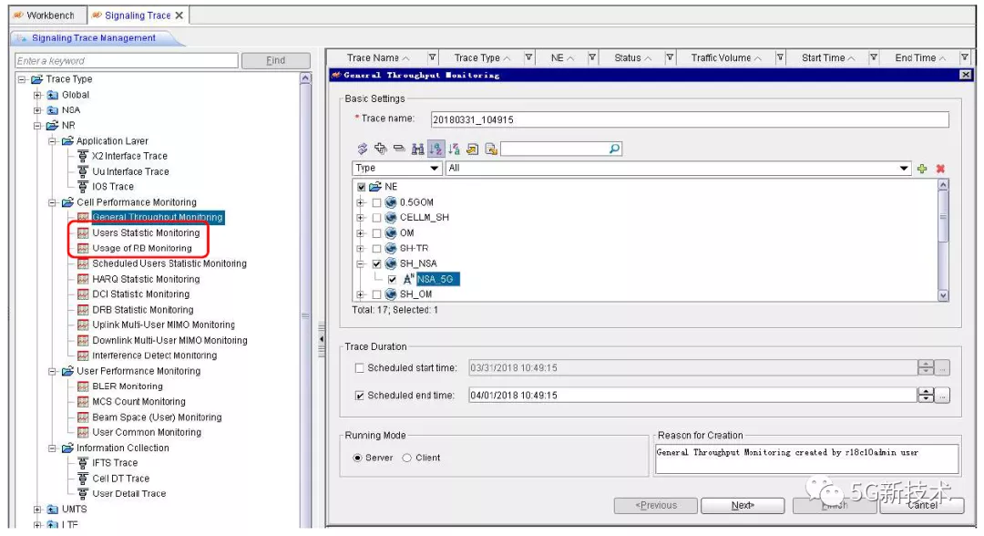Viewport: 984px width, 536px height.
Task: Select the sort ascending A-Z icon
Action: (436, 149)
